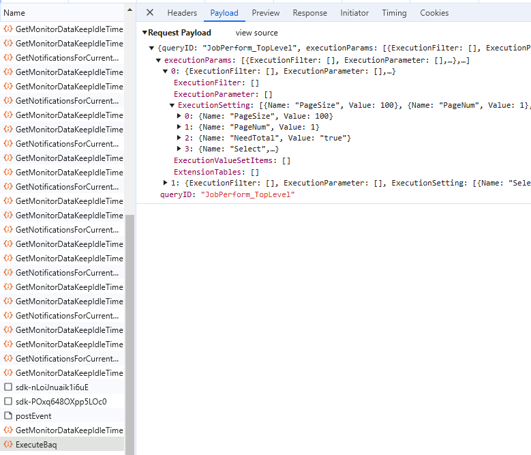Sort requests by Name column header
The width and height of the screenshot is (531, 455).
(62, 13)
